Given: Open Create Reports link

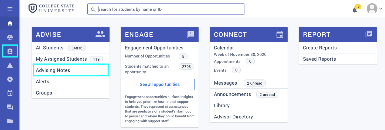Looking at the screenshot, I should [320, 48].
